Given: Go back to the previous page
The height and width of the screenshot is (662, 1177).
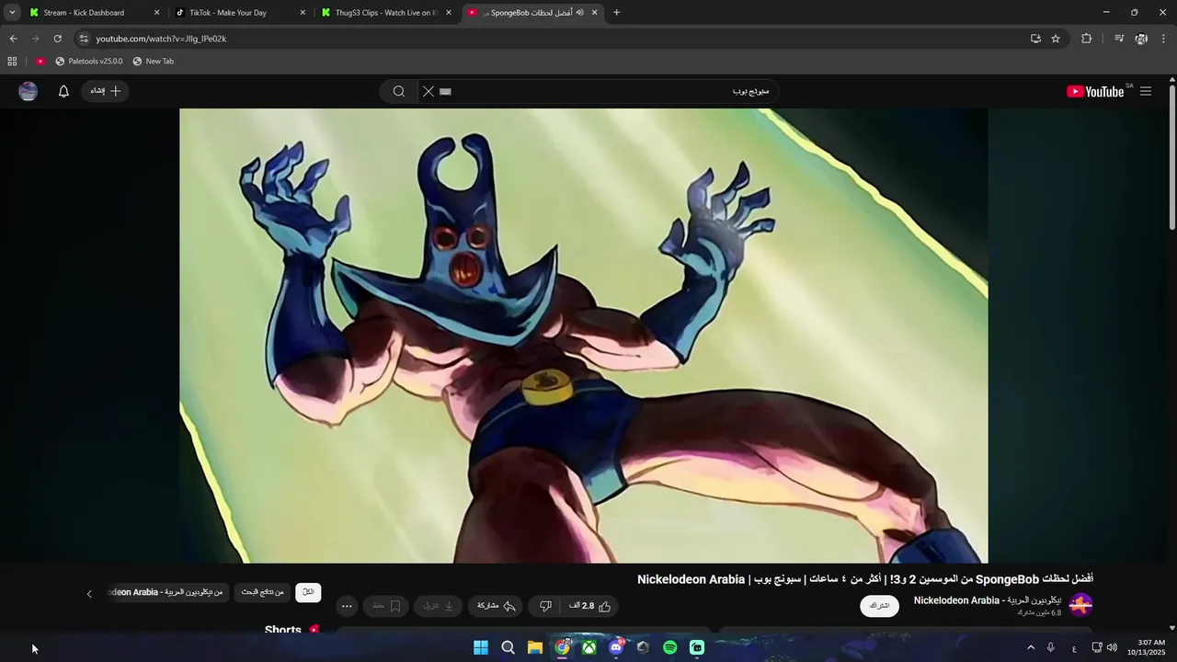Looking at the screenshot, I should tap(13, 39).
